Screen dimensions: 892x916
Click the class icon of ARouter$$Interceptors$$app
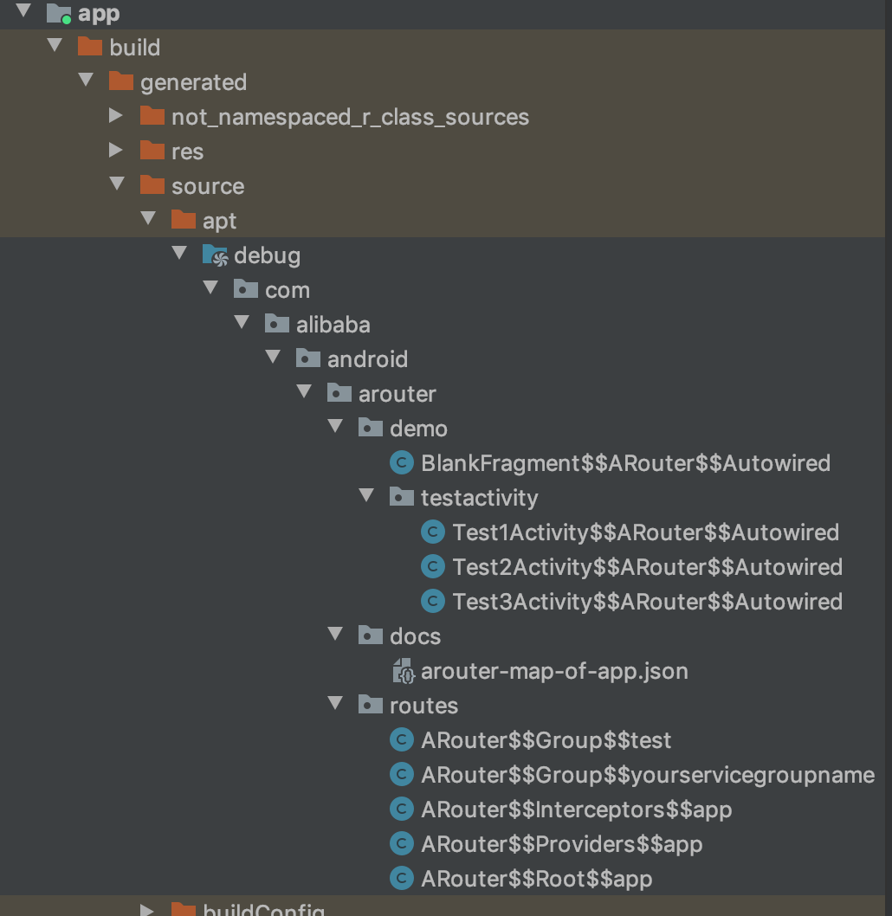(x=402, y=810)
